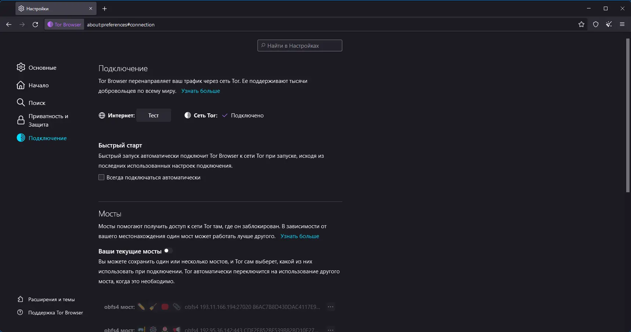Switch to 'Приватность и Защита' section
Viewport: 631px width, 332px height.
(48, 120)
